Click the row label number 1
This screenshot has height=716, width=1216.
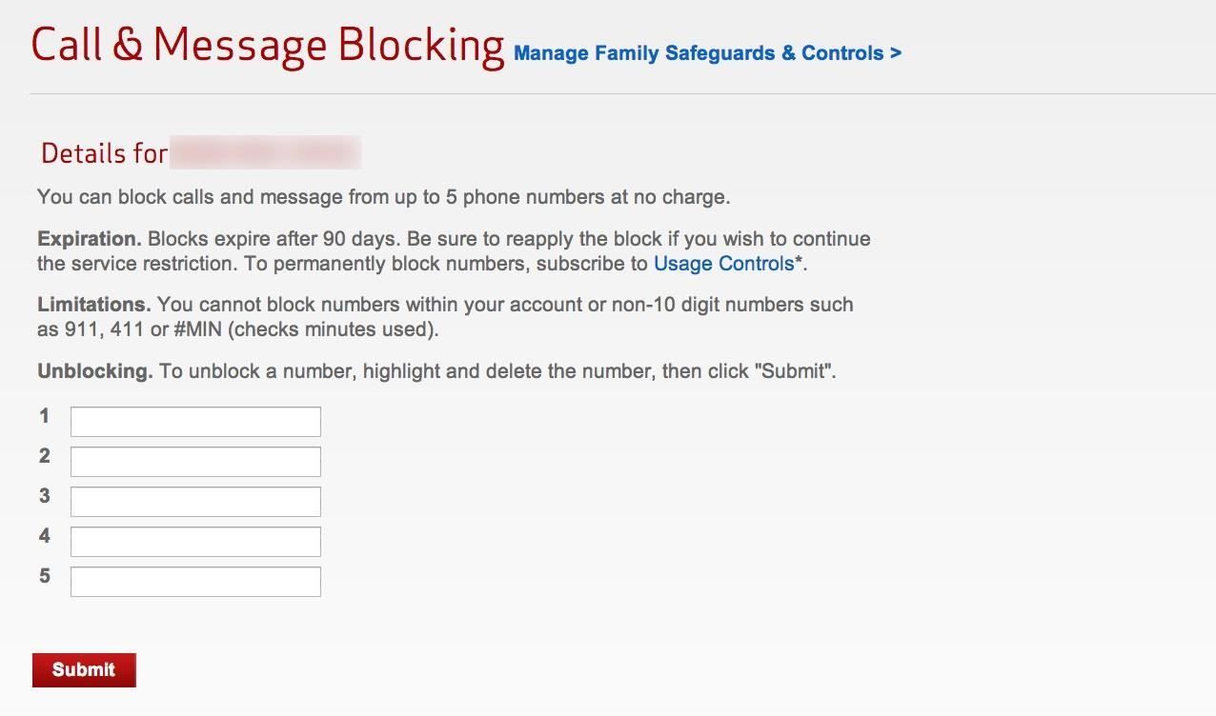[44, 416]
